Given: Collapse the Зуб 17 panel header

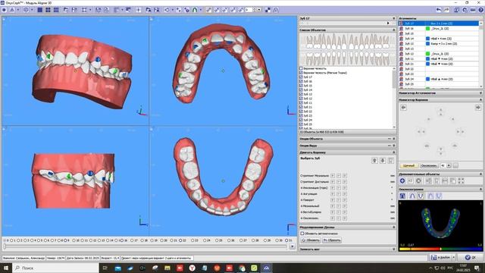Looking at the screenshot, I should [x=394, y=18].
